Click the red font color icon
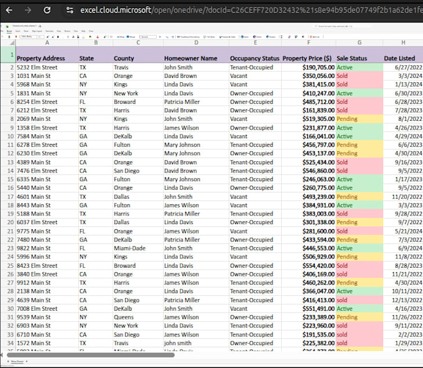 tap(98, 37)
